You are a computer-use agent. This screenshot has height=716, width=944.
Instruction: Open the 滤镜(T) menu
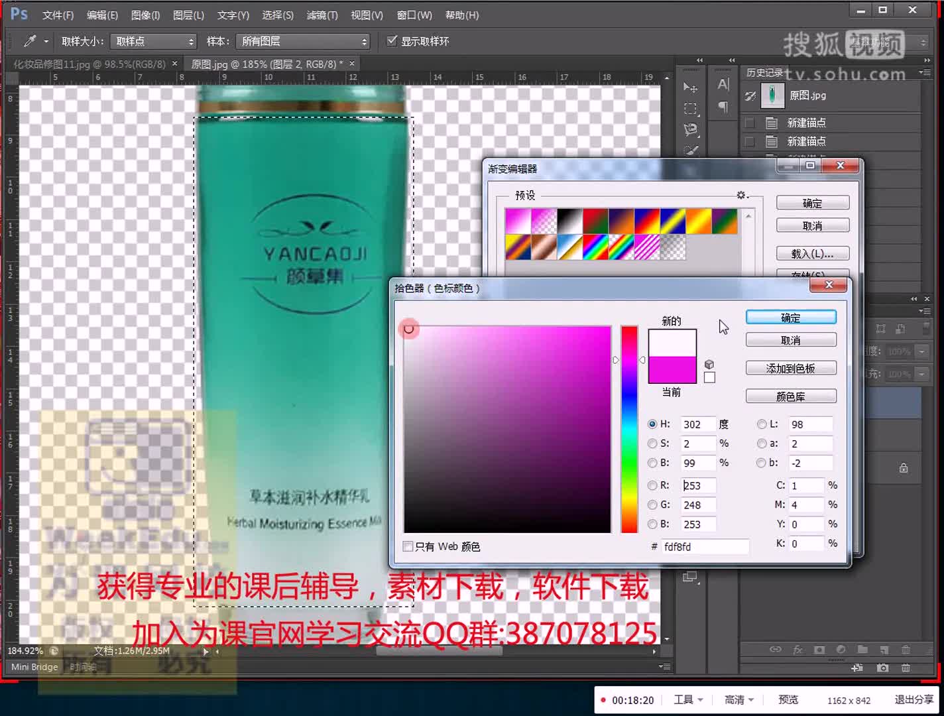(x=322, y=15)
